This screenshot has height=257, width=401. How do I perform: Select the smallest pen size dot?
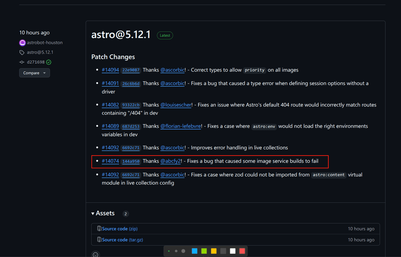click(169, 251)
